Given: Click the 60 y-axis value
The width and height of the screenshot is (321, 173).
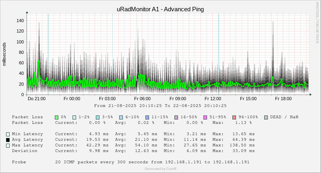Looking at the screenshot, I should 21,63.
